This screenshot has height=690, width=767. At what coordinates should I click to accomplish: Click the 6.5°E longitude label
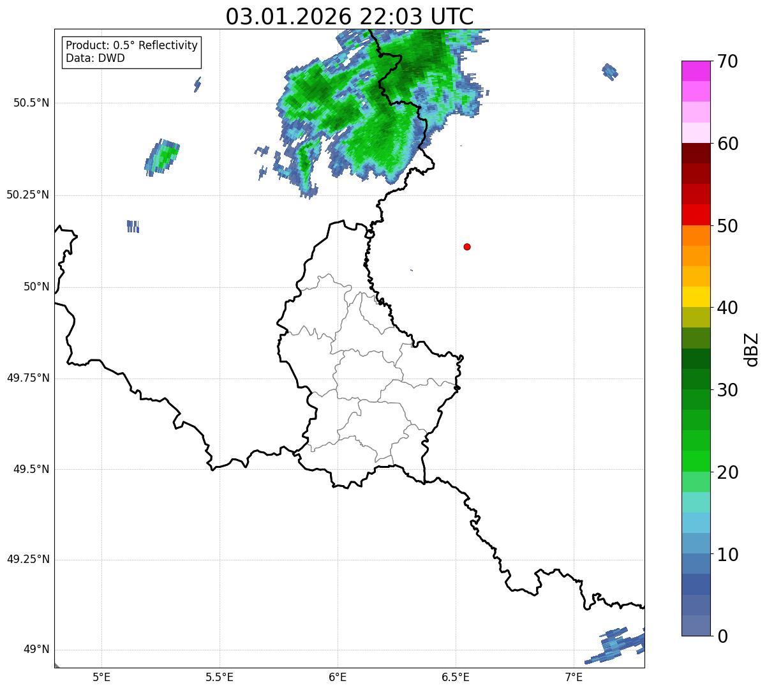(456, 677)
